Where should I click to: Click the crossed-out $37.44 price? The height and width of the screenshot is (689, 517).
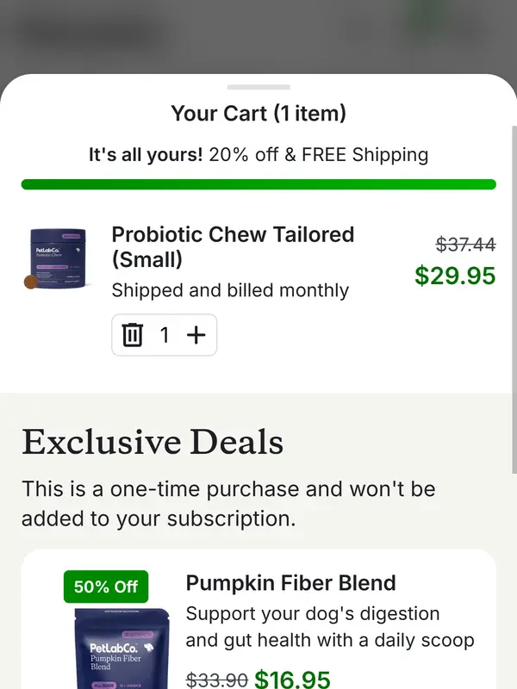point(465,245)
